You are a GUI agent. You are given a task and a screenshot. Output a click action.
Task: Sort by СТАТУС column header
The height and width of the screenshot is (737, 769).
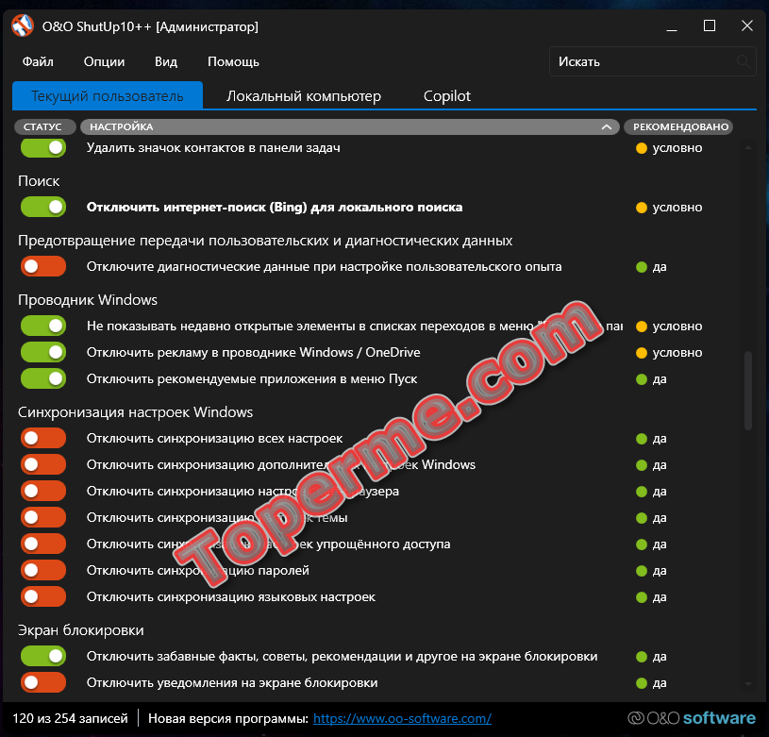pos(43,127)
